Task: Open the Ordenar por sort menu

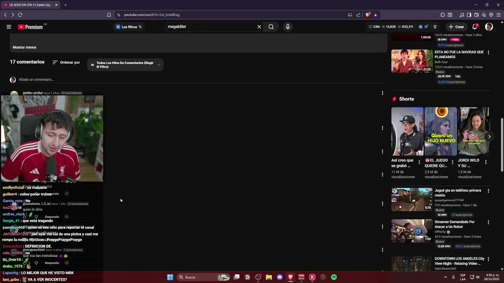Action: point(66,62)
